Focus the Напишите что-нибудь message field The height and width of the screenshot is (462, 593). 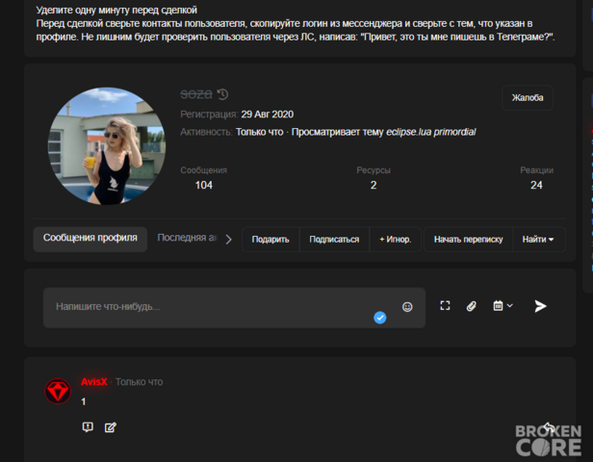coord(234,307)
